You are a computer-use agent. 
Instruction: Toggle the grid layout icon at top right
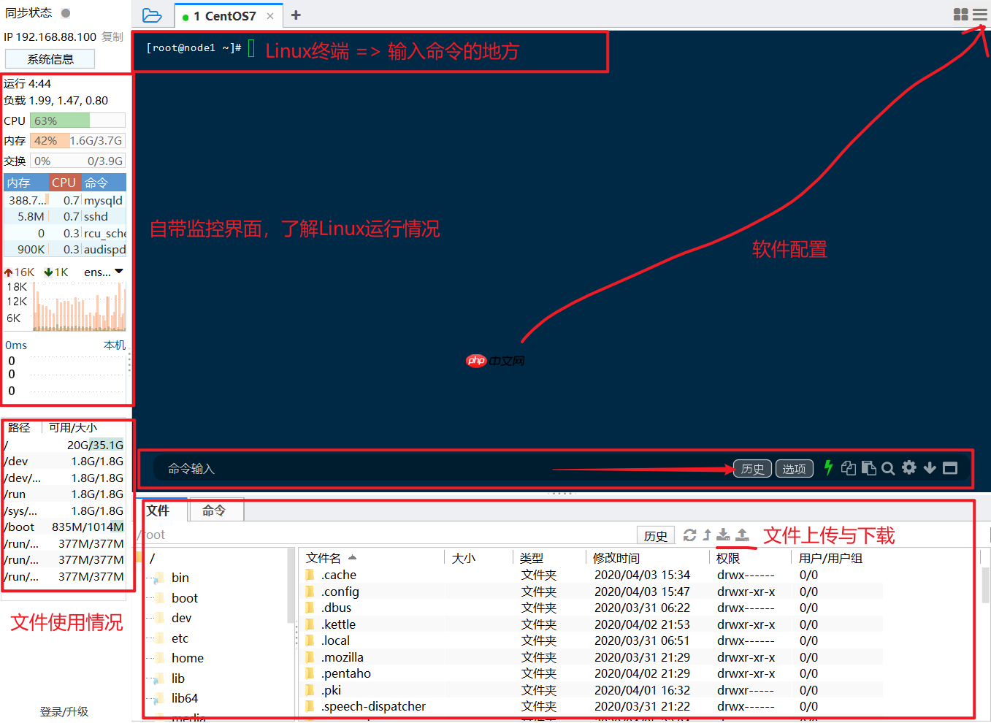tap(961, 13)
